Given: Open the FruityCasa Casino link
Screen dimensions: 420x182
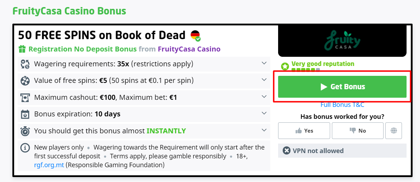Looking at the screenshot, I should [x=189, y=49].
